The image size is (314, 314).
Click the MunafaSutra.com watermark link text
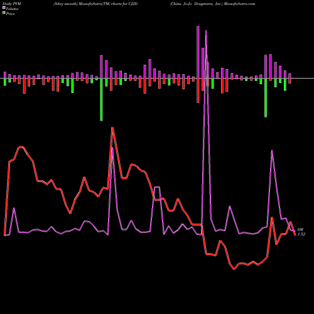click(239, 4)
